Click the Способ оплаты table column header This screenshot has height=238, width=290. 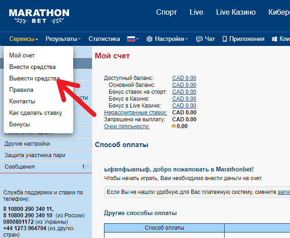point(164,228)
